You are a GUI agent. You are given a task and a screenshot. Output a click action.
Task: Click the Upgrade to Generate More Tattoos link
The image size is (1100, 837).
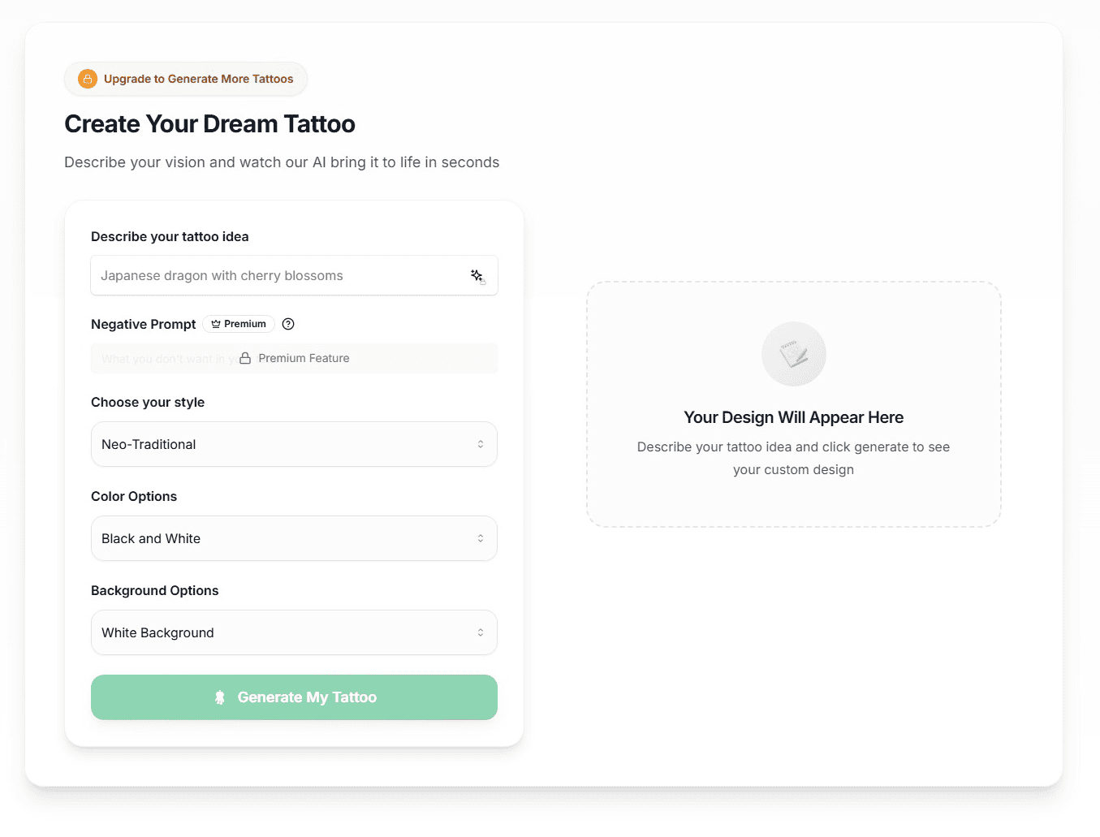point(198,79)
